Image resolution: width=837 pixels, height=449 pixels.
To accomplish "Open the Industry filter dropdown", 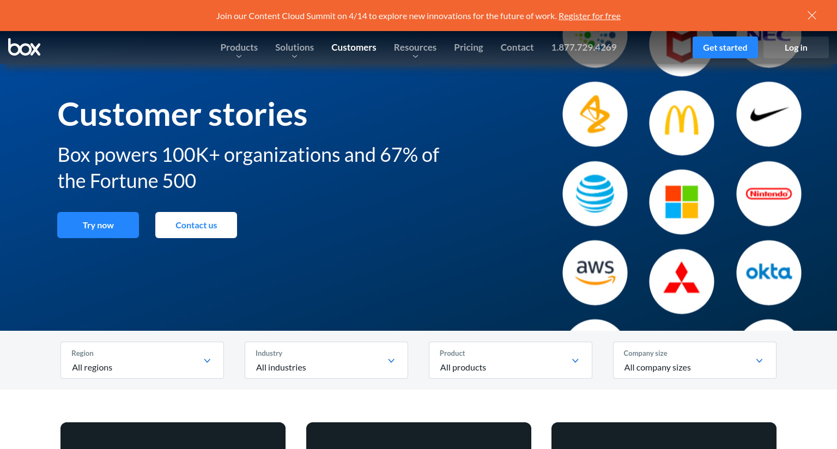I will 326,360.
